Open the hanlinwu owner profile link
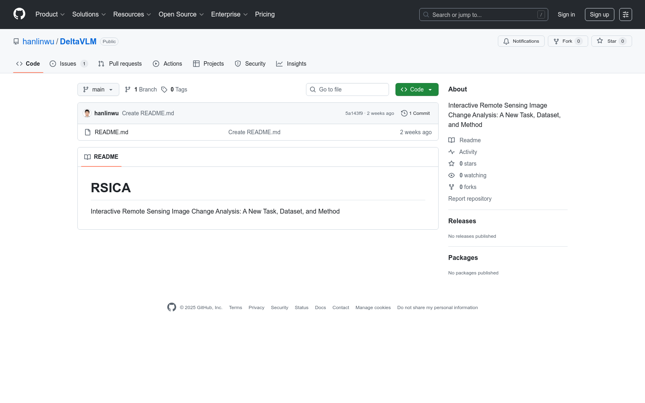 click(38, 42)
